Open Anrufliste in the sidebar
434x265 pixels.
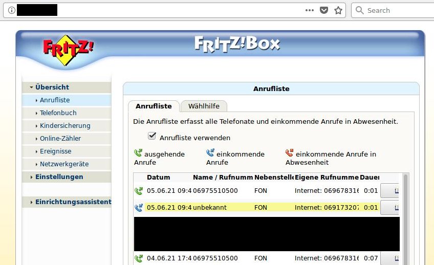pyautogui.click(x=67, y=100)
